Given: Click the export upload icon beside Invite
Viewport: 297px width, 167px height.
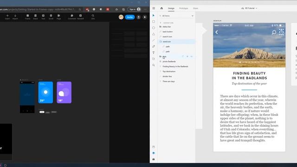Looking at the screenshot, I should [x=139, y=17].
